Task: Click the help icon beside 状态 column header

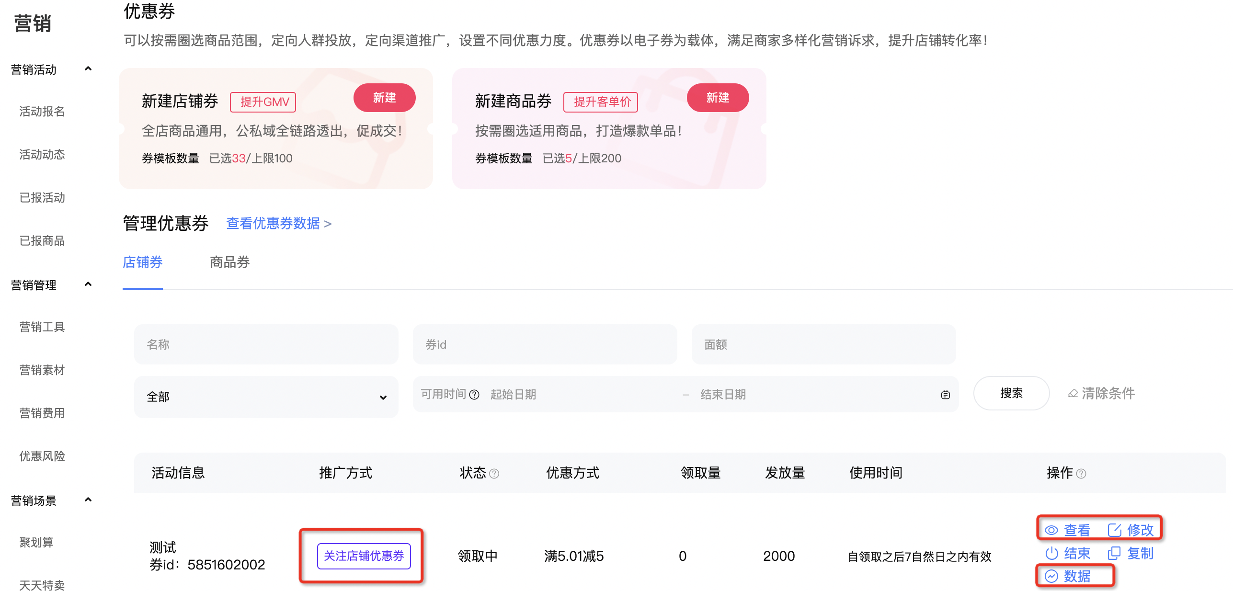Action: (x=494, y=474)
